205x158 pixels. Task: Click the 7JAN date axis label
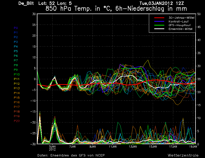tap(73, 146)
